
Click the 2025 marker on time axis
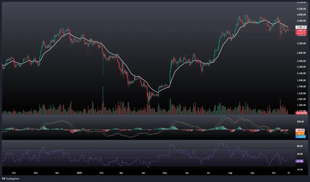point(79,173)
